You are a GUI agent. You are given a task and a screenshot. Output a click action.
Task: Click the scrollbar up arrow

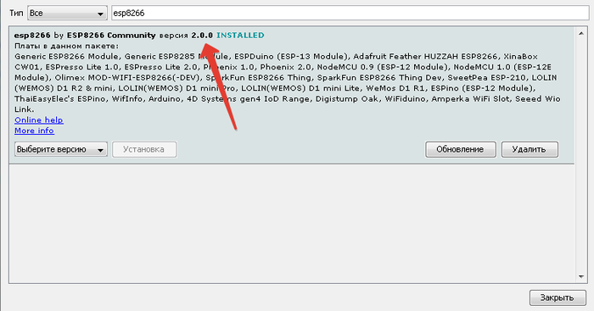pos(581,34)
